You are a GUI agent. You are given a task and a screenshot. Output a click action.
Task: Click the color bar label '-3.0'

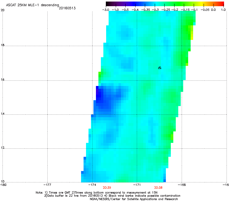tap(106, 10)
